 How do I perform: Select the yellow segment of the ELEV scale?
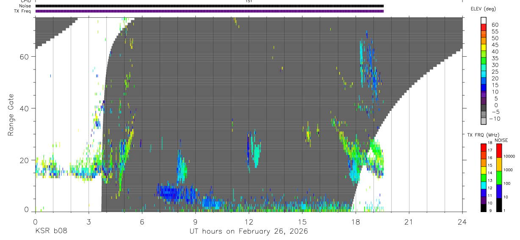coord(483,48)
